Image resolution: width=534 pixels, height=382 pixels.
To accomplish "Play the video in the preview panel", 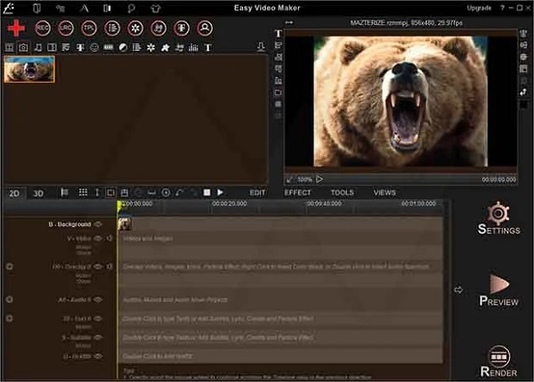I will [x=320, y=179].
